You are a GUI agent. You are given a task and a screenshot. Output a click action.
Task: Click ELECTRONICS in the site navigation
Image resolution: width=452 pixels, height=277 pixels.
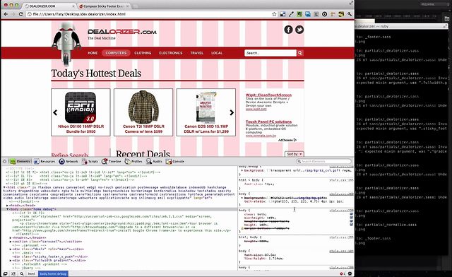[x=171, y=53]
